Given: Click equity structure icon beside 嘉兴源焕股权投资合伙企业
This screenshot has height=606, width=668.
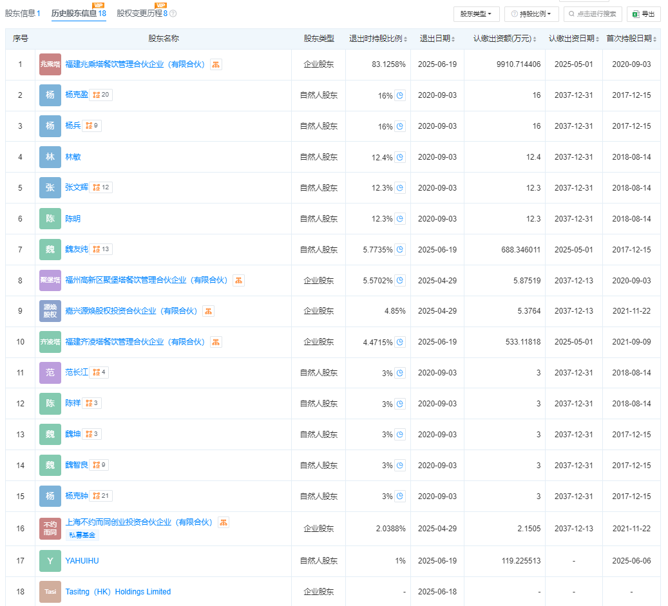Looking at the screenshot, I should click(x=208, y=311).
